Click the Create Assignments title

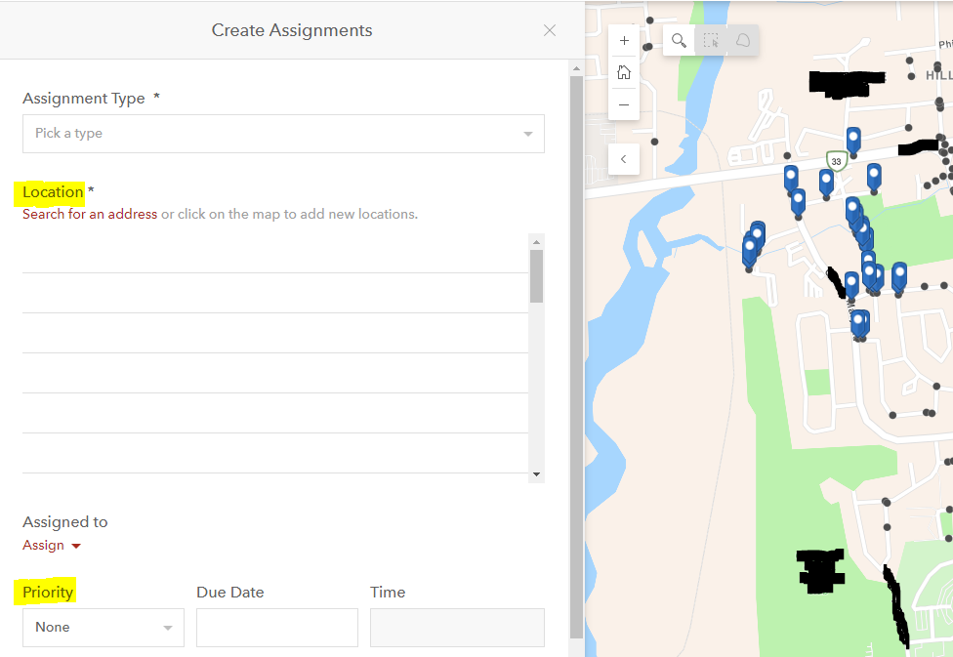(x=291, y=30)
